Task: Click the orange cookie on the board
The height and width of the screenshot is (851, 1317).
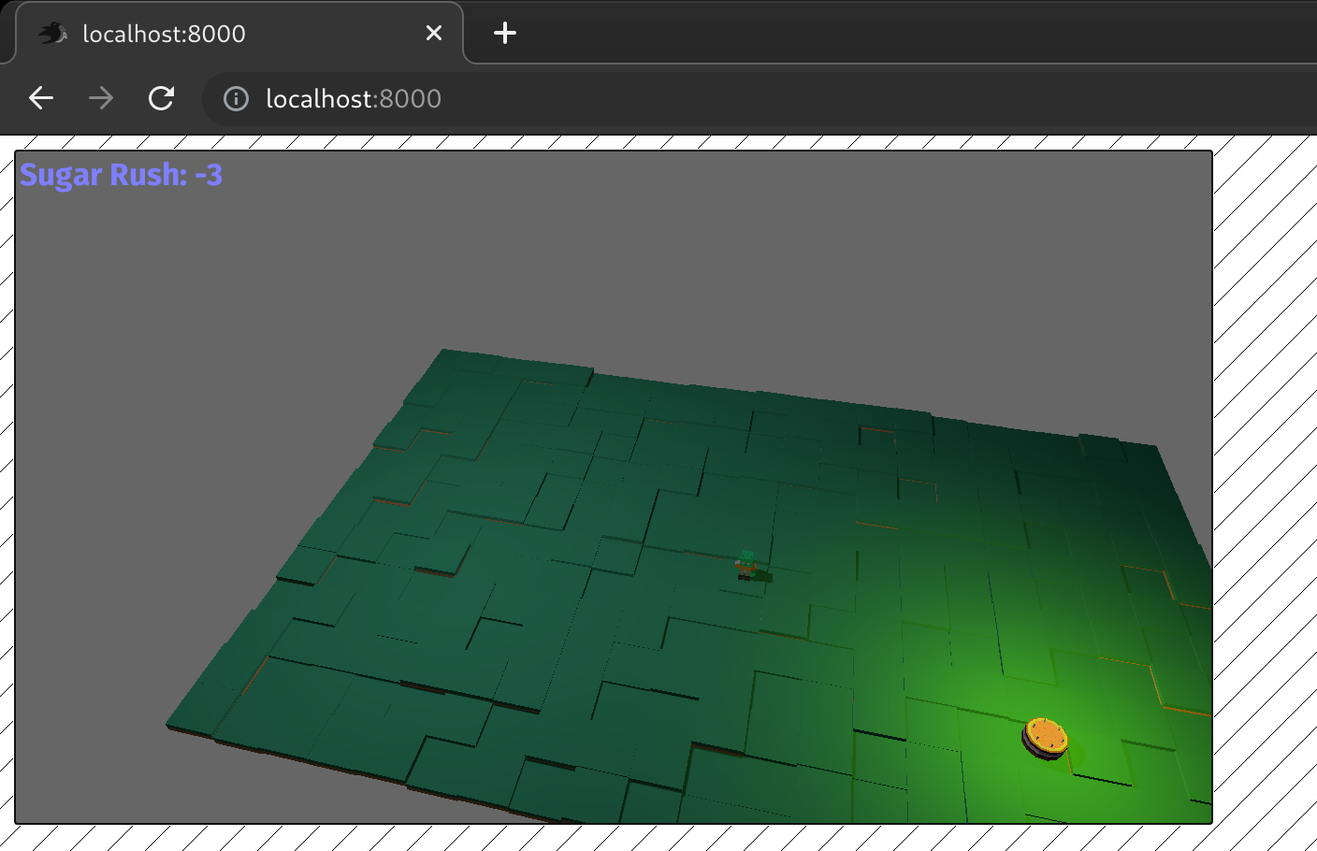Action: coord(1045,738)
